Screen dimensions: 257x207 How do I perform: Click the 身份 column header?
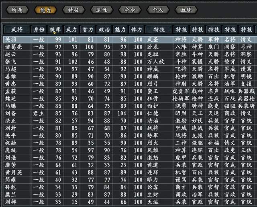(39, 30)
